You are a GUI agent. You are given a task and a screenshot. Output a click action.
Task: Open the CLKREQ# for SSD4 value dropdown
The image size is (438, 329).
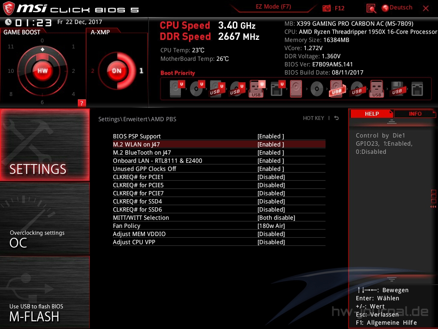pyautogui.click(x=271, y=201)
